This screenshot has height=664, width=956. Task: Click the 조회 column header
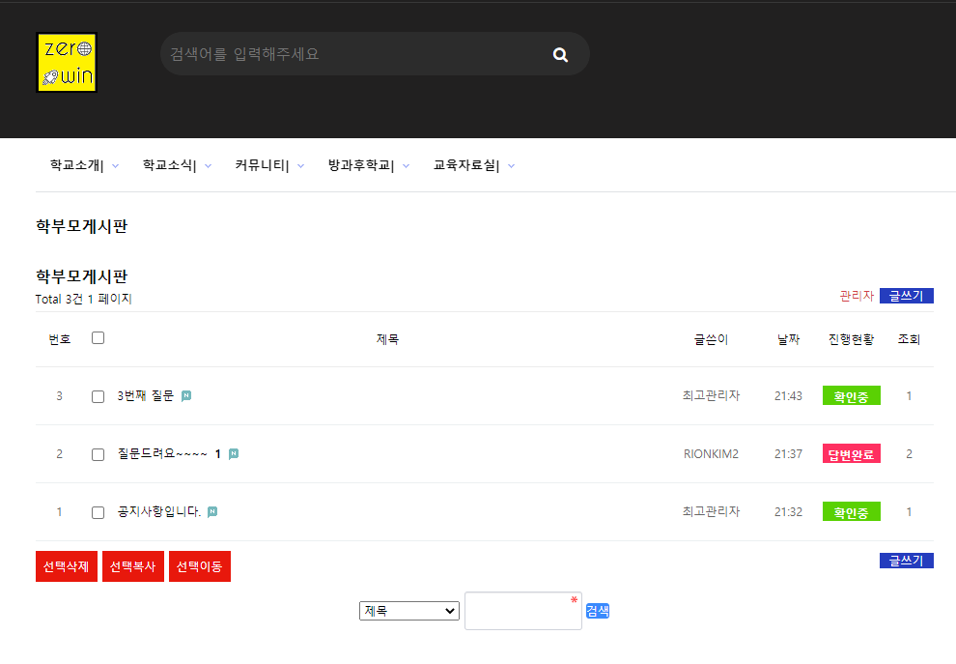[909, 339]
